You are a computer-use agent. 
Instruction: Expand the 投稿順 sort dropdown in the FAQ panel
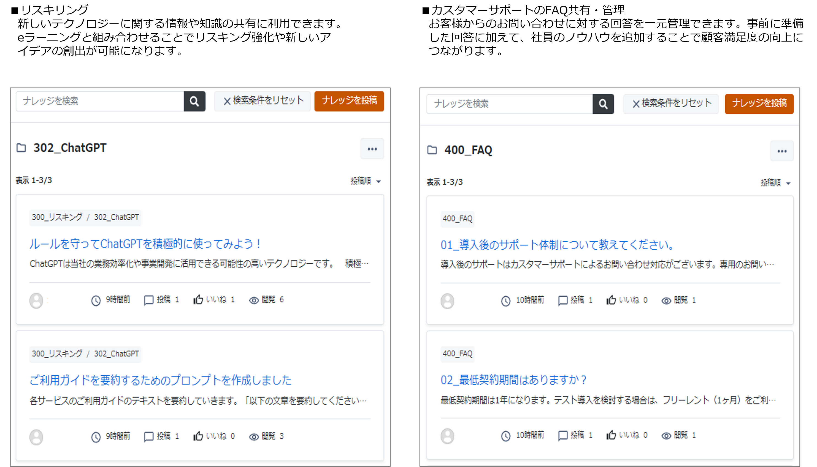tap(775, 183)
